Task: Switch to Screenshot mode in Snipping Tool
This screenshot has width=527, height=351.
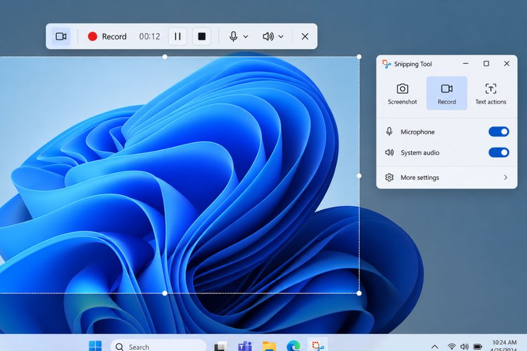Action: 402,93
